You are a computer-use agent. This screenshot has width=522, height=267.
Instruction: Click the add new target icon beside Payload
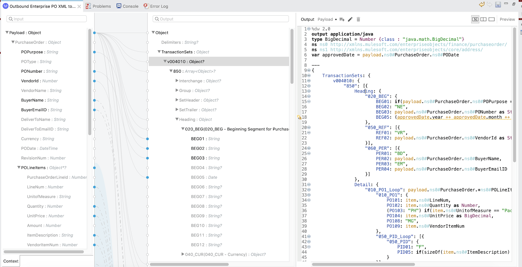click(342, 20)
